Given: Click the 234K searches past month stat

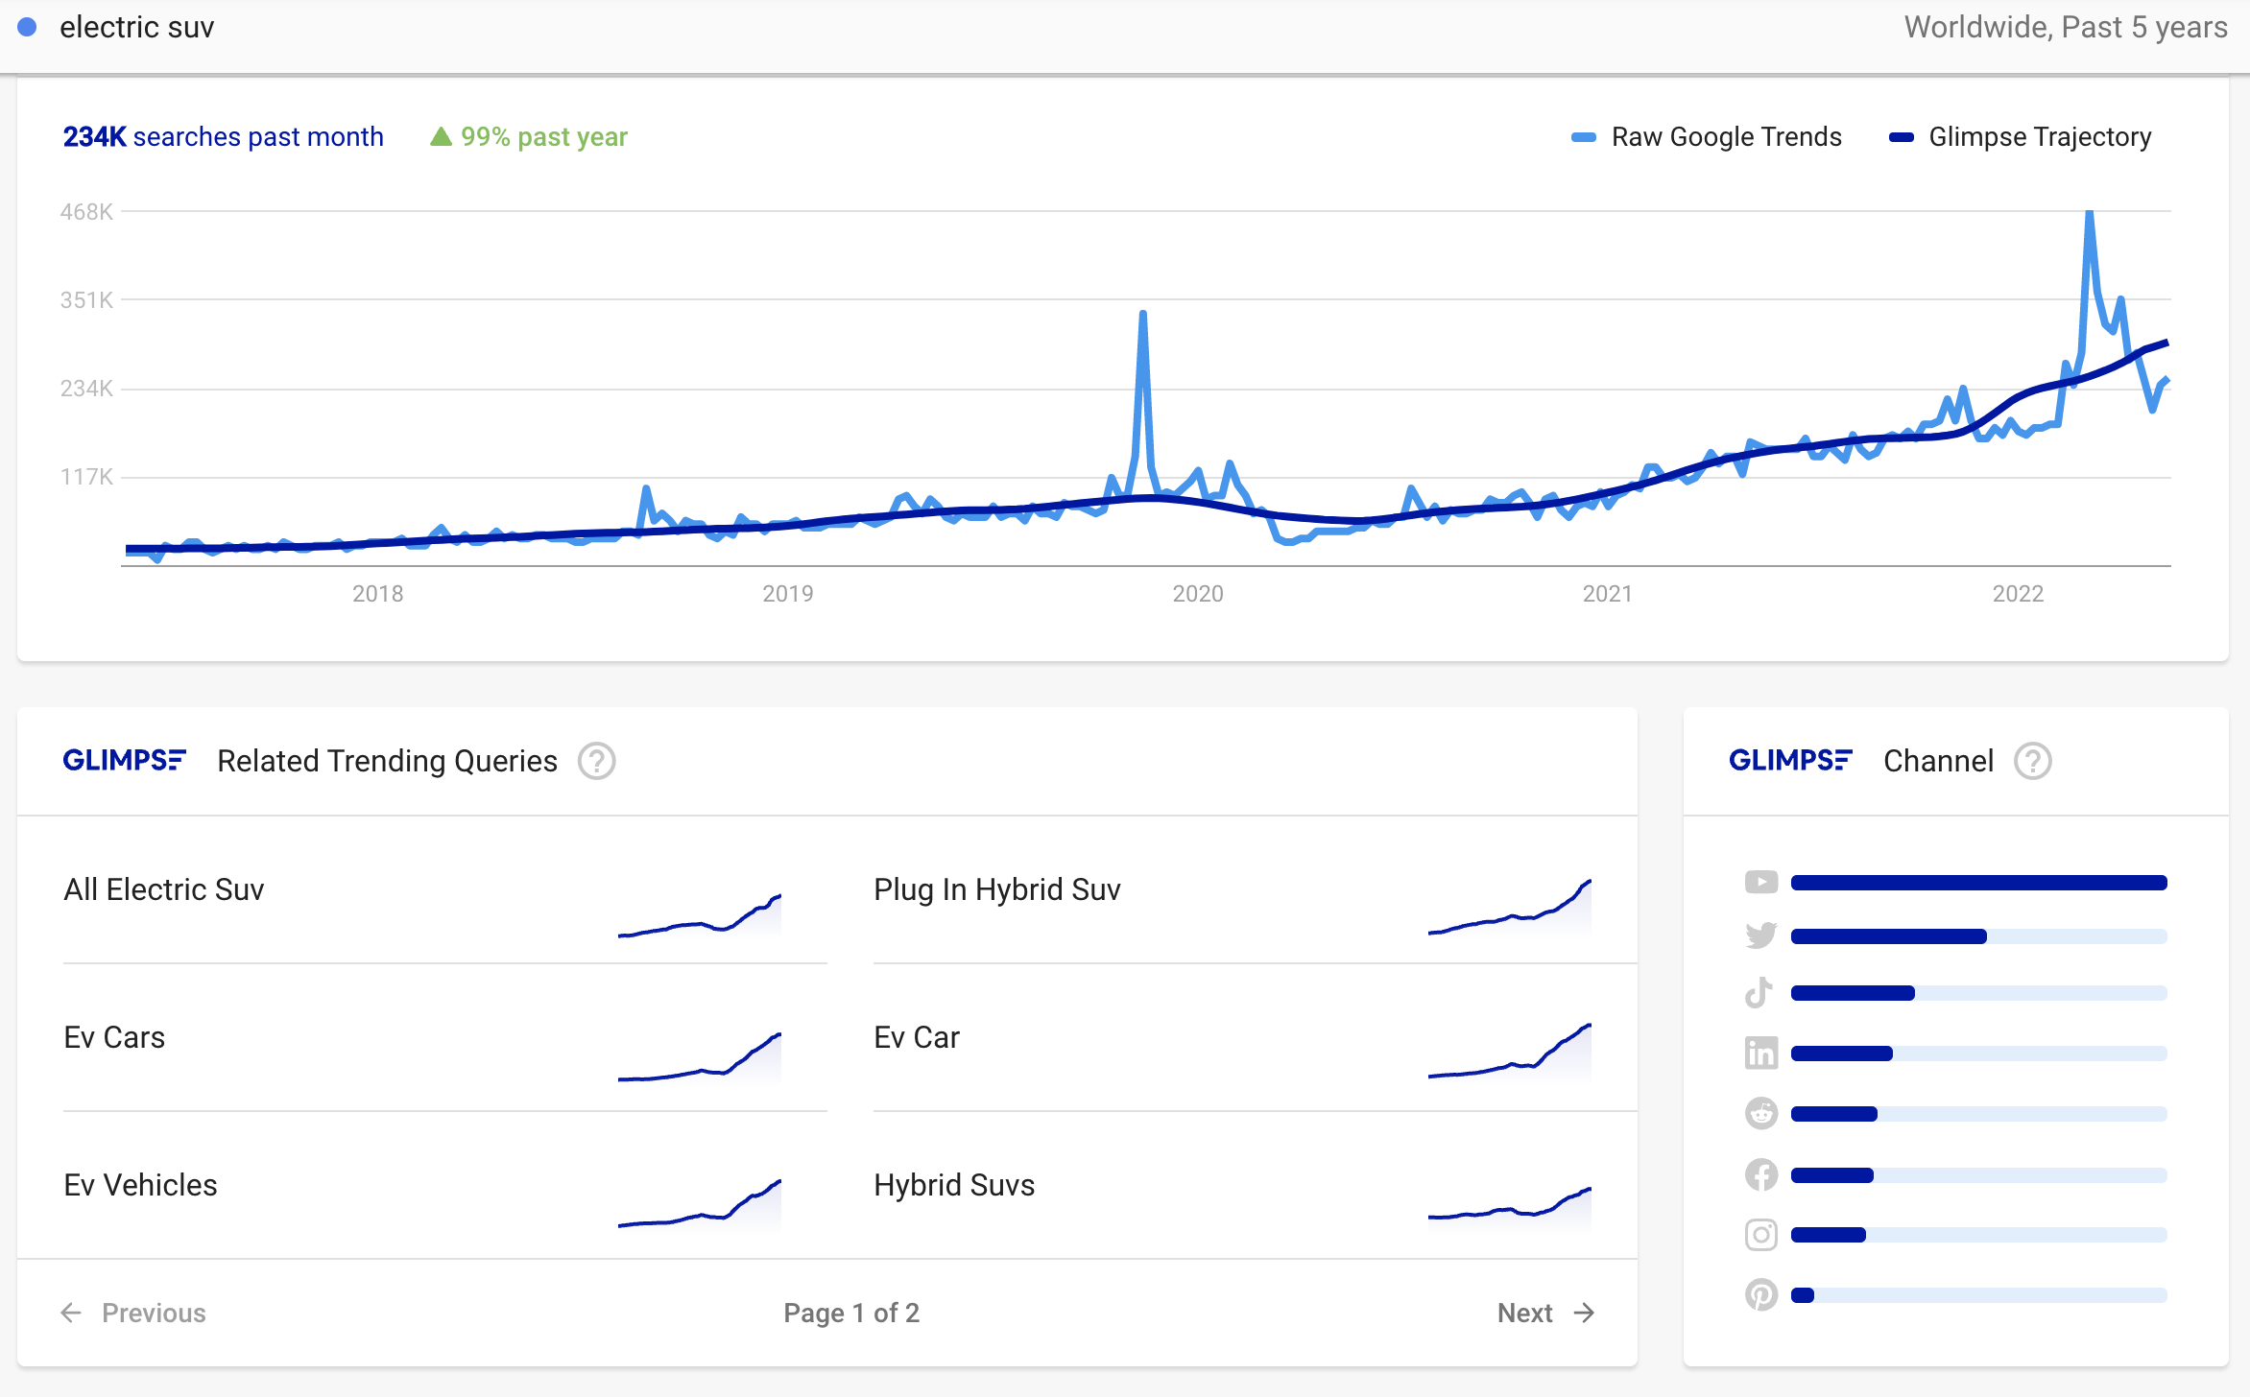Looking at the screenshot, I should click(223, 137).
